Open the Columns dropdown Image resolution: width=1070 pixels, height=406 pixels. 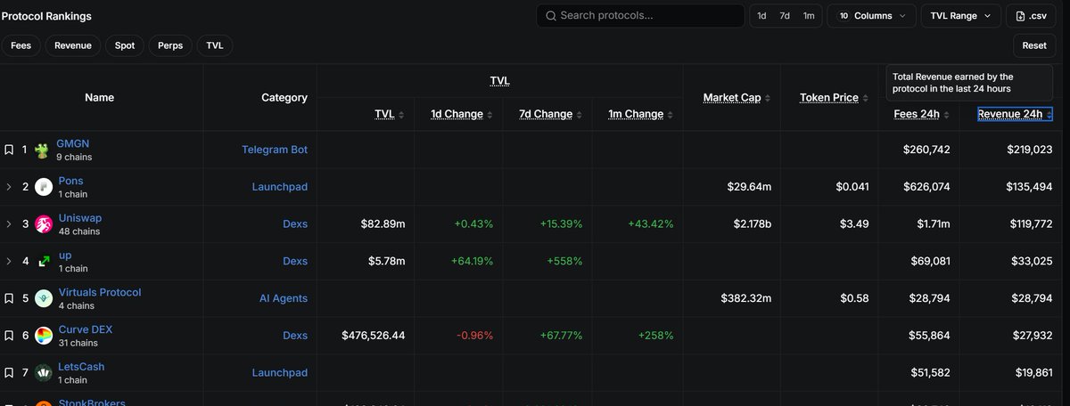(x=871, y=16)
